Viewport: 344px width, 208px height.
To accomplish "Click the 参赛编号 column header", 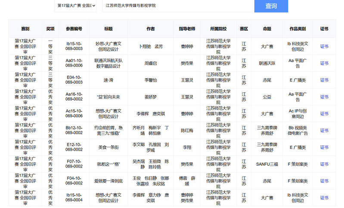I will point(74,29).
